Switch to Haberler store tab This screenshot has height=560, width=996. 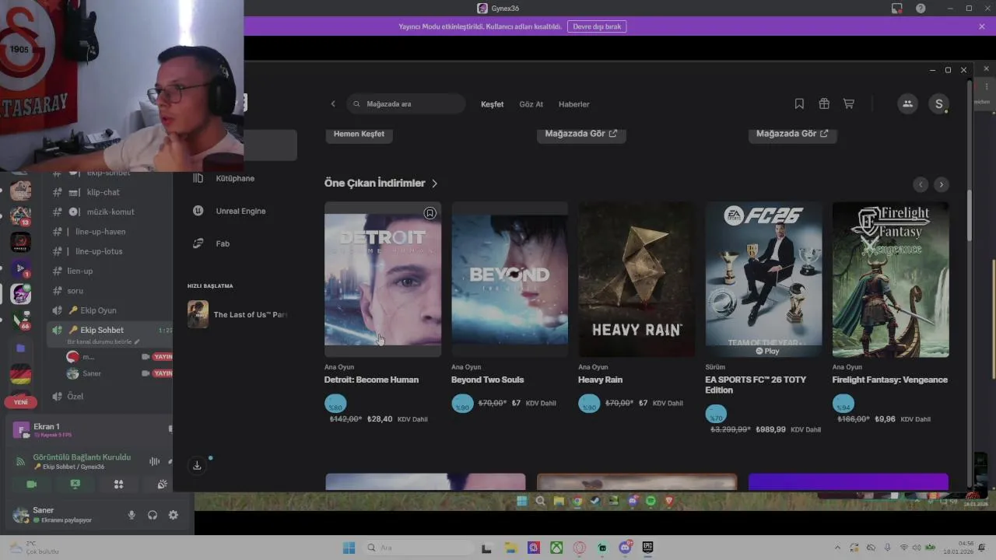(574, 104)
